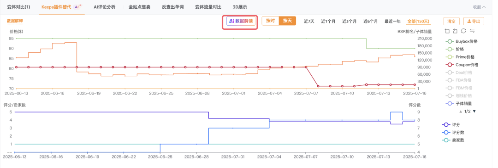Select the 近3个月 time range

coord(350,22)
